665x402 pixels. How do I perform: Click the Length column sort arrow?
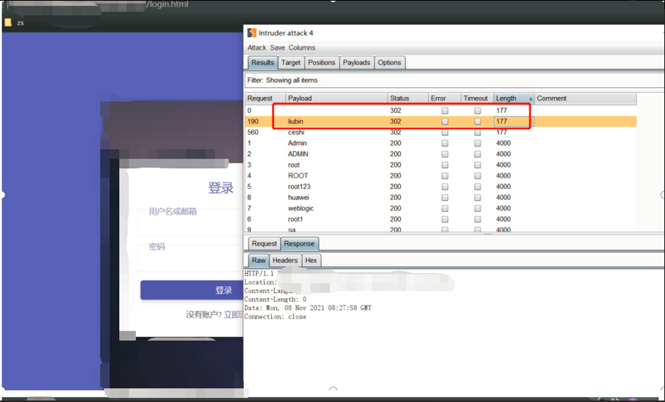tap(530, 99)
